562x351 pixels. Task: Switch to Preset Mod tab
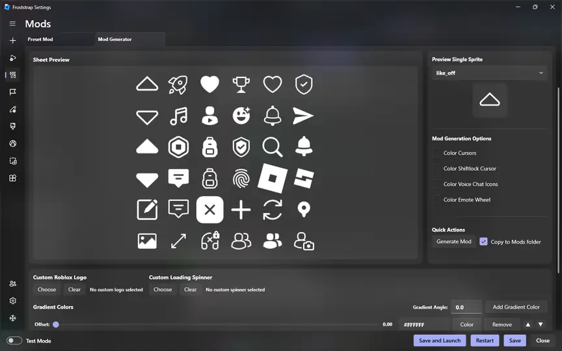(59, 39)
